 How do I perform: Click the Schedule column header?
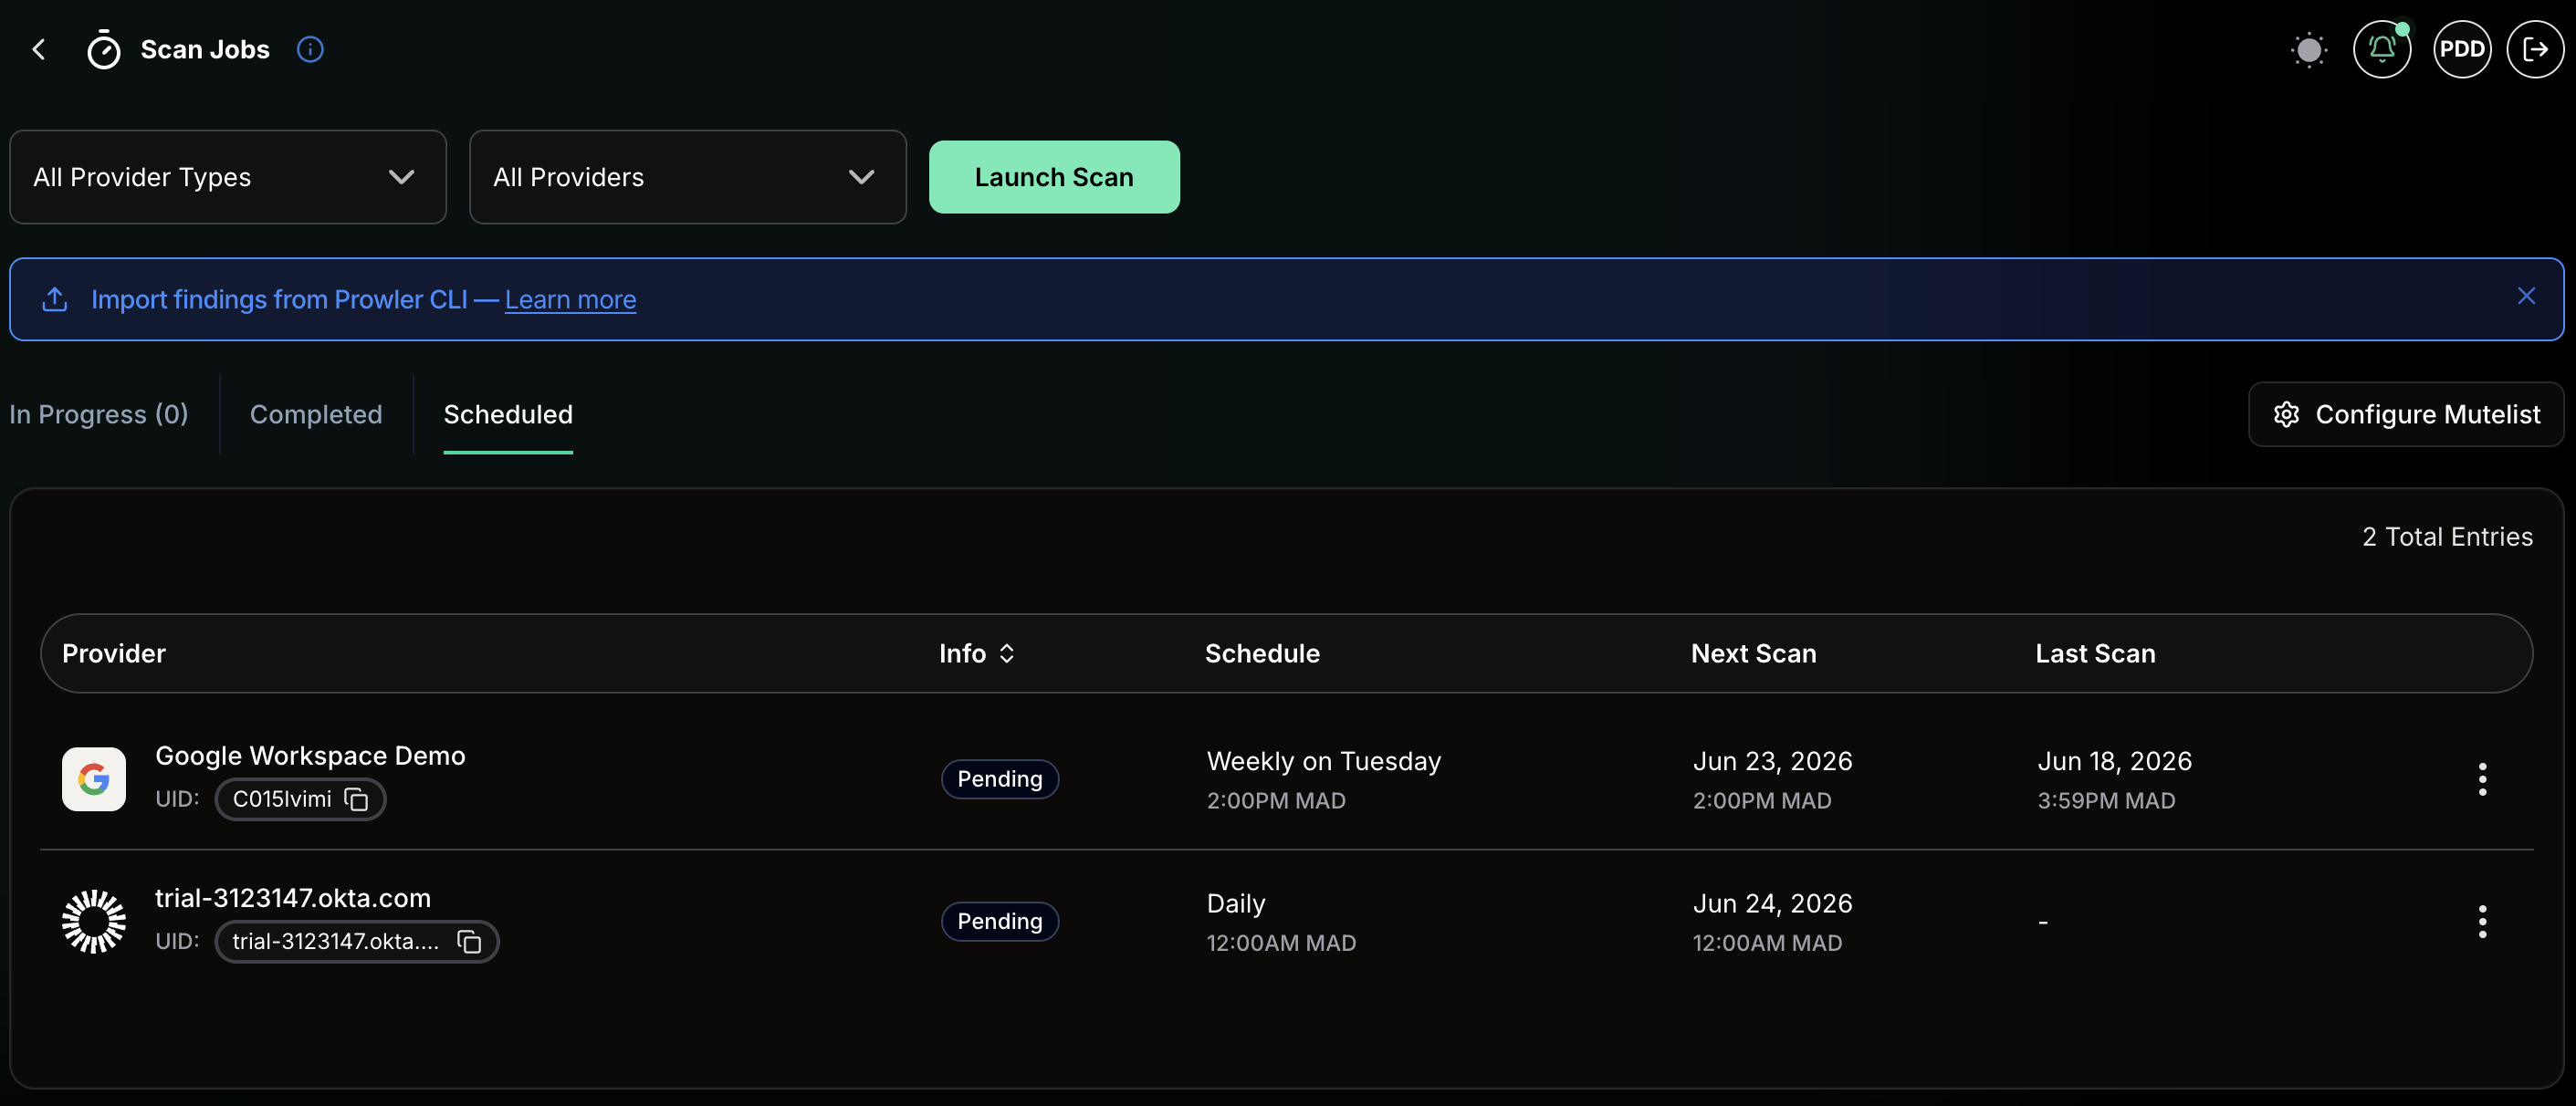[x=1262, y=653]
